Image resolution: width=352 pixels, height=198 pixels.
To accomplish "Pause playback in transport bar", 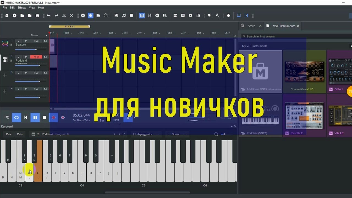I will [35, 117].
